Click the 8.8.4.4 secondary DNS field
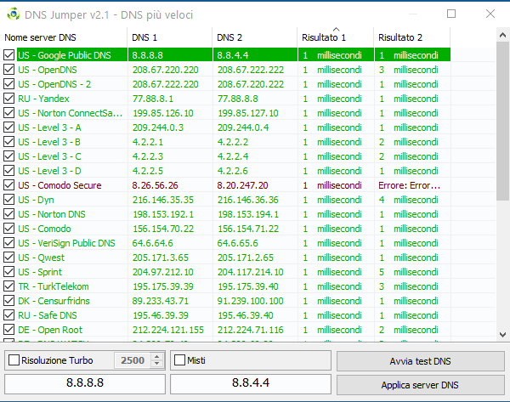This screenshot has height=402, width=510. click(x=252, y=384)
